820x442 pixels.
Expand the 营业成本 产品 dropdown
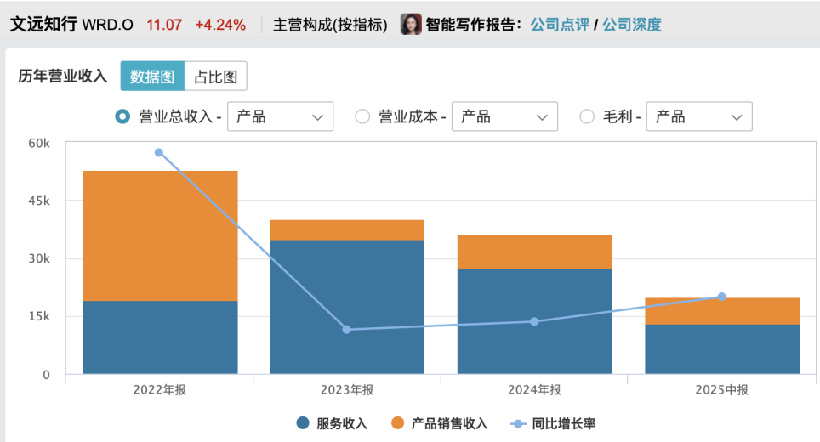point(504,116)
